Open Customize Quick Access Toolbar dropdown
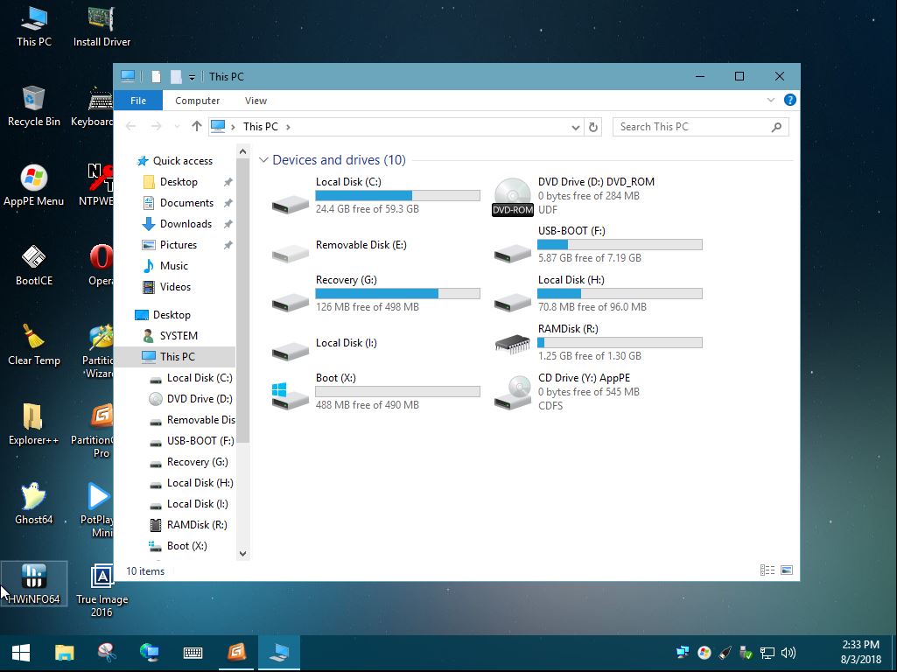 click(193, 77)
